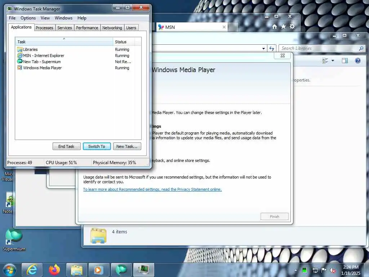Click the Finish button in Media Player setup
369x277 pixels.
pyautogui.click(x=274, y=216)
